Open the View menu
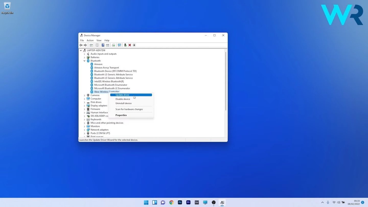 (99, 40)
